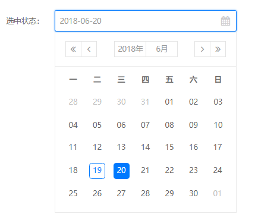Click the 选中状态 field label
This screenshot has height=220, width=255.
[23, 21]
